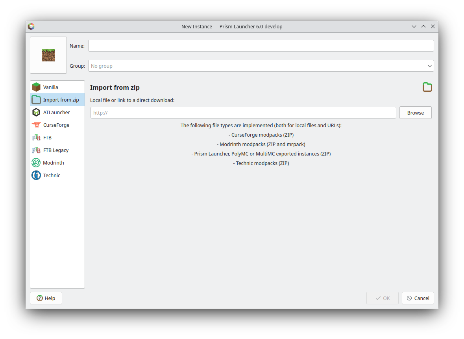Select the Modrinth green icon

point(36,162)
